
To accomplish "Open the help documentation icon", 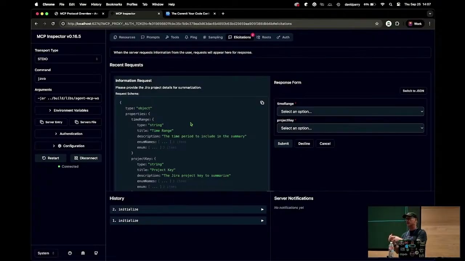I will 70,253.
